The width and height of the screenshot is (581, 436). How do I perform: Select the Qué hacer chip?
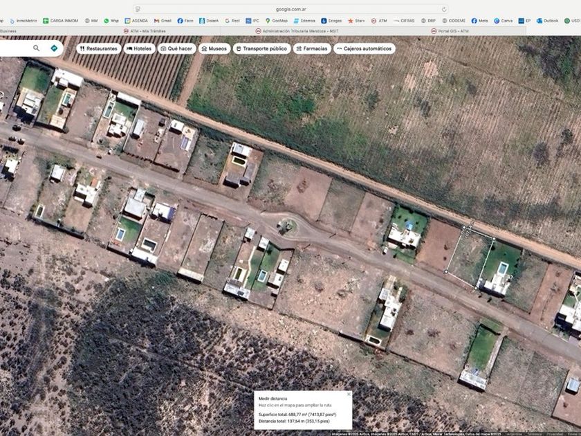tap(176, 48)
